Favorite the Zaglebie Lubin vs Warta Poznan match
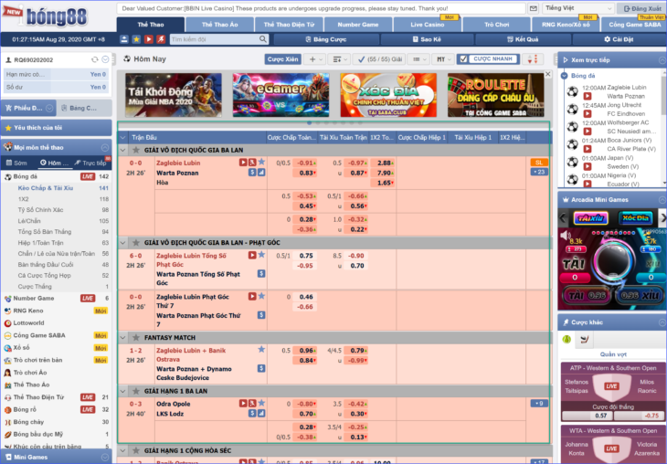Screen dimensions: 667x464 [x=261, y=162]
